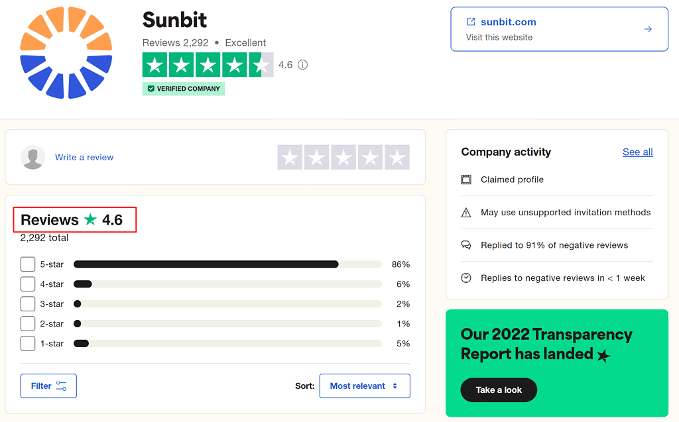Click the speech bubble icon beside negative reviews stat
The height and width of the screenshot is (422, 679).
click(466, 245)
